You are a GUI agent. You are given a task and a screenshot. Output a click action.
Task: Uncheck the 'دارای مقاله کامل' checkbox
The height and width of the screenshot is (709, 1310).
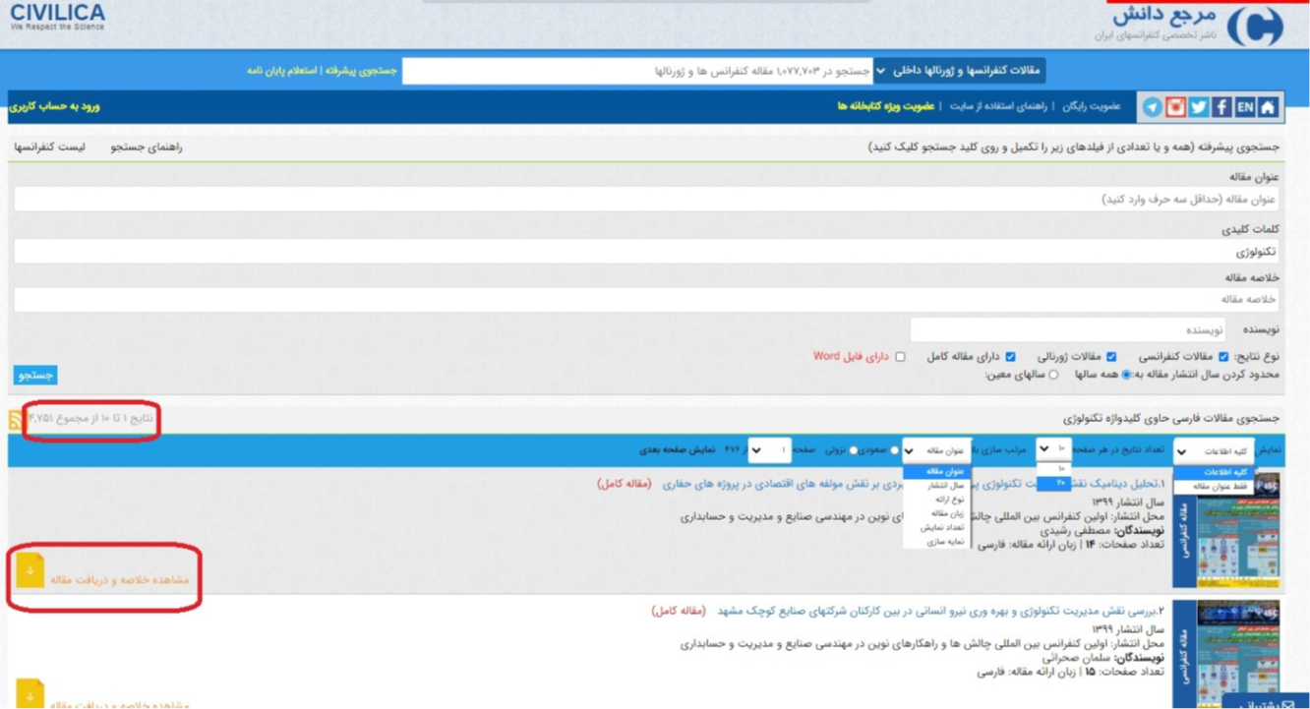pyautogui.click(x=1010, y=357)
